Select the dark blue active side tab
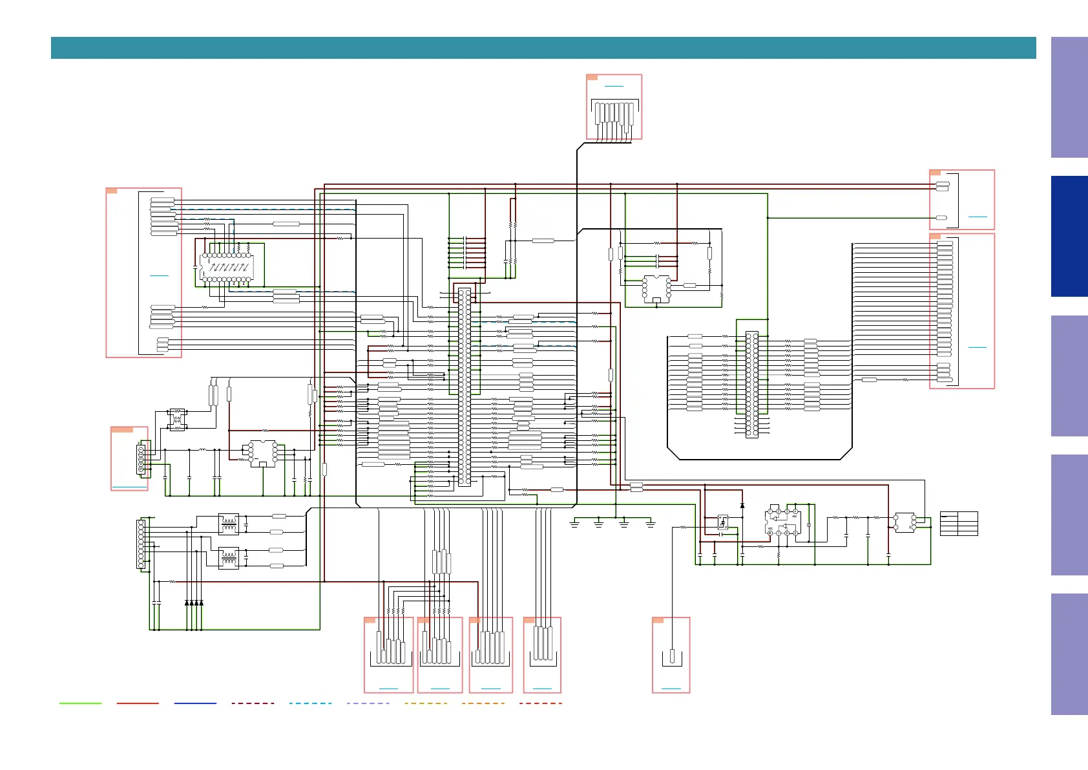This screenshot has height=770, width=1088. click(x=1069, y=237)
